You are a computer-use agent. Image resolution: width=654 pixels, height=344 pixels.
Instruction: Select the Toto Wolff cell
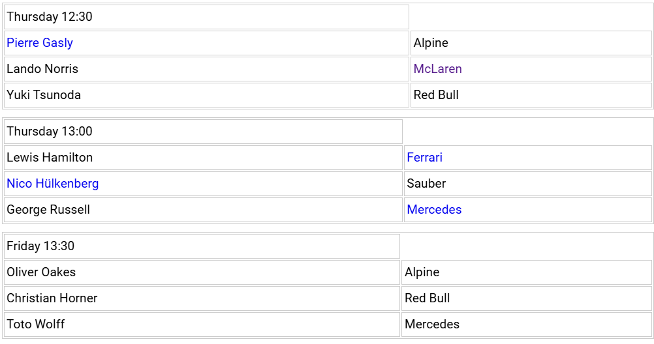pyautogui.click(x=202, y=324)
